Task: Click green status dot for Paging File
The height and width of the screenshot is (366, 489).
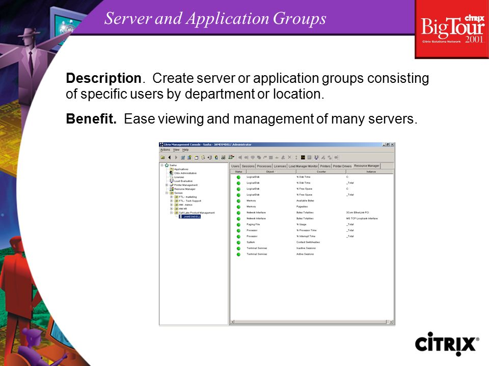Action: 238,225
